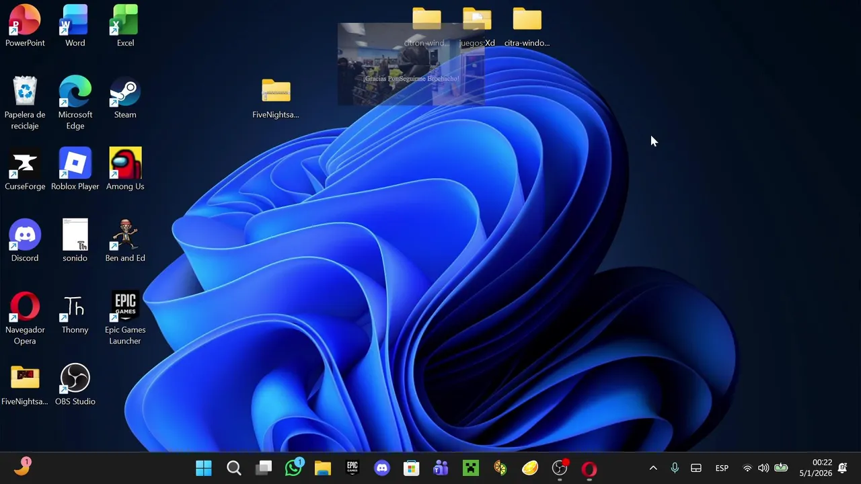This screenshot has width=861, height=484.
Task: Open Papelera de reciclaje
Action: pos(25,102)
